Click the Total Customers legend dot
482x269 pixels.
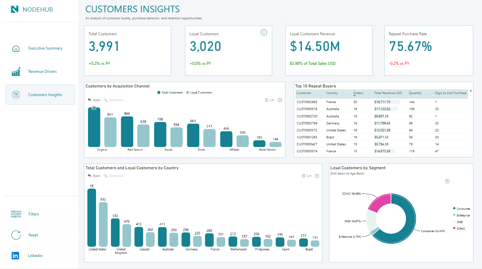coord(159,93)
